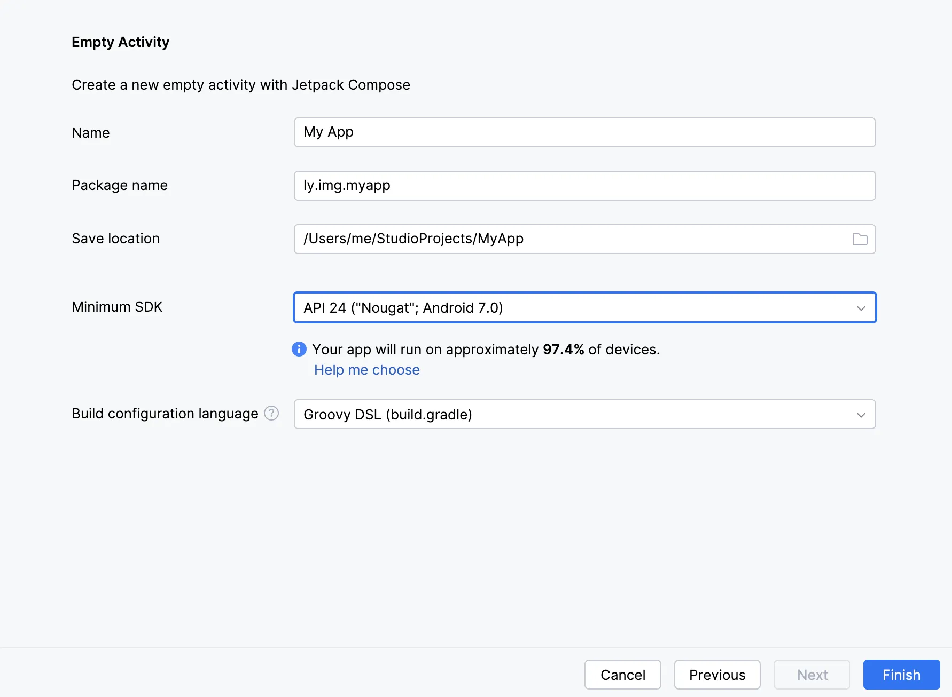The image size is (952, 697).
Task: Click the 'Save location' label
Action: tap(116, 239)
